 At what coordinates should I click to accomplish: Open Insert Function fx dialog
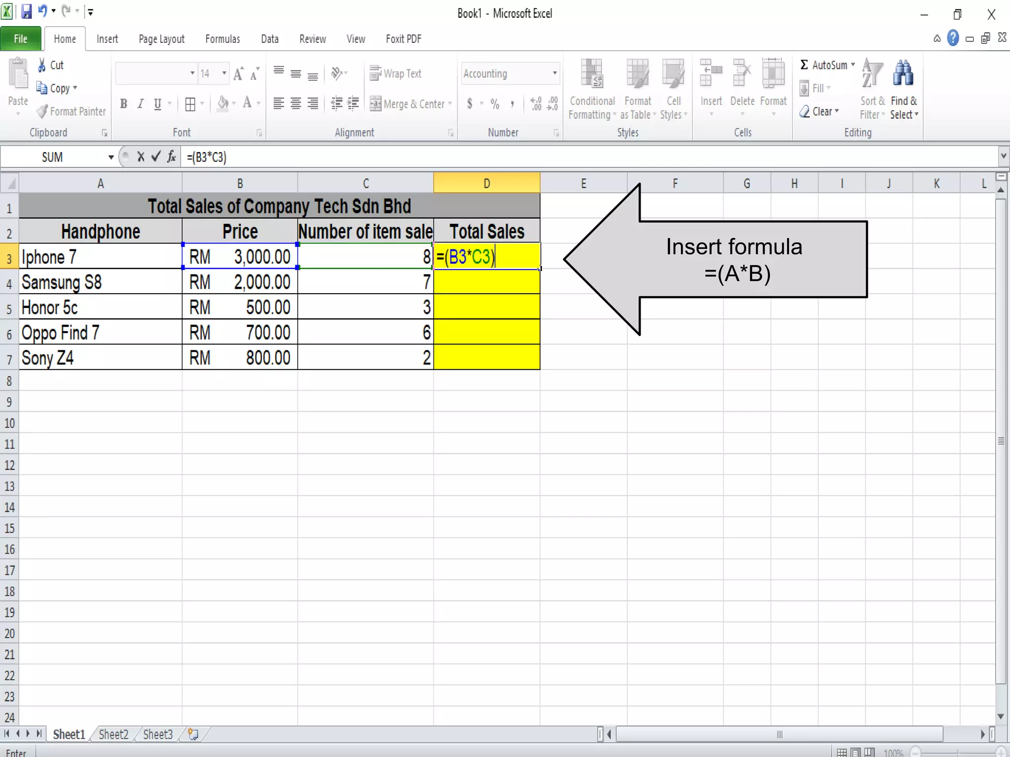tap(171, 157)
